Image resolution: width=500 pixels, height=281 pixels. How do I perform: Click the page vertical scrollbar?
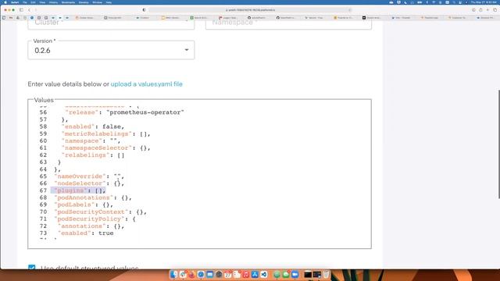pos(498,144)
